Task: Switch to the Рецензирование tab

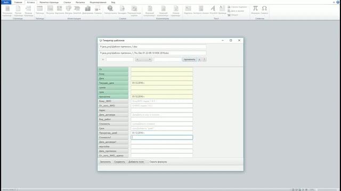Action: point(98,2)
